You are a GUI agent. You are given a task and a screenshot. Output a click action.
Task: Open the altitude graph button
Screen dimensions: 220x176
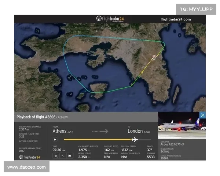(70, 156)
